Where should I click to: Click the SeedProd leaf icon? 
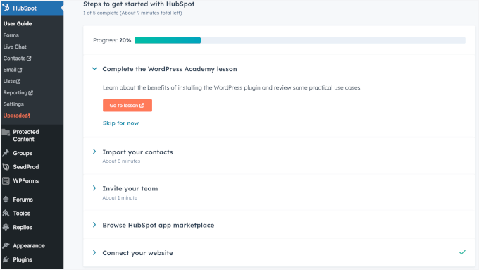pos(6,167)
